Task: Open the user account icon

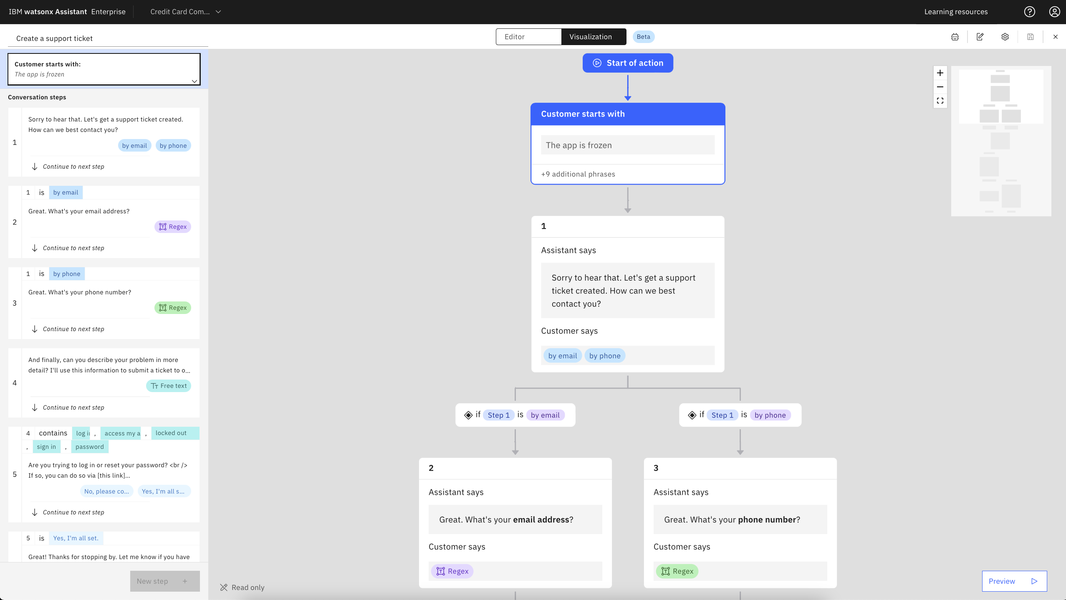Action: click(1055, 12)
